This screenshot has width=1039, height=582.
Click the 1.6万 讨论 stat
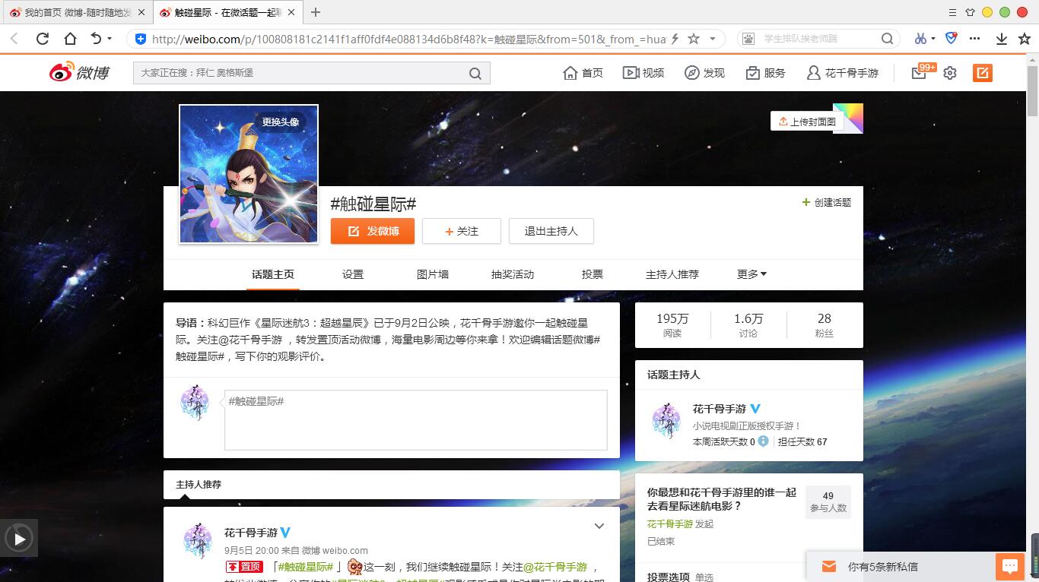click(748, 325)
